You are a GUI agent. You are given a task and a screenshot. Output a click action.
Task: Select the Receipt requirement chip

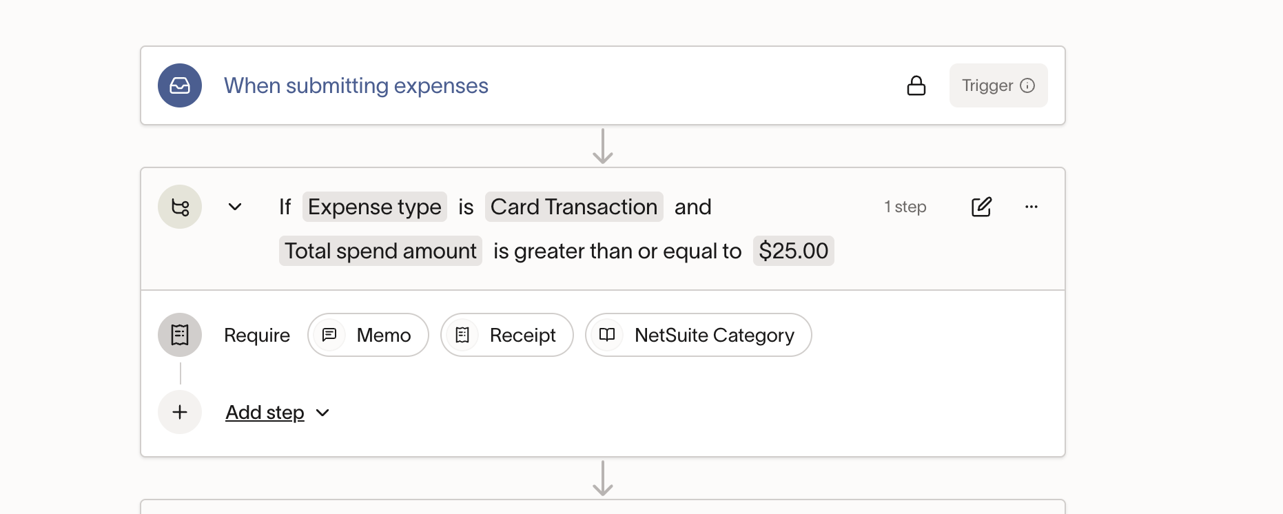click(x=507, y=335)
